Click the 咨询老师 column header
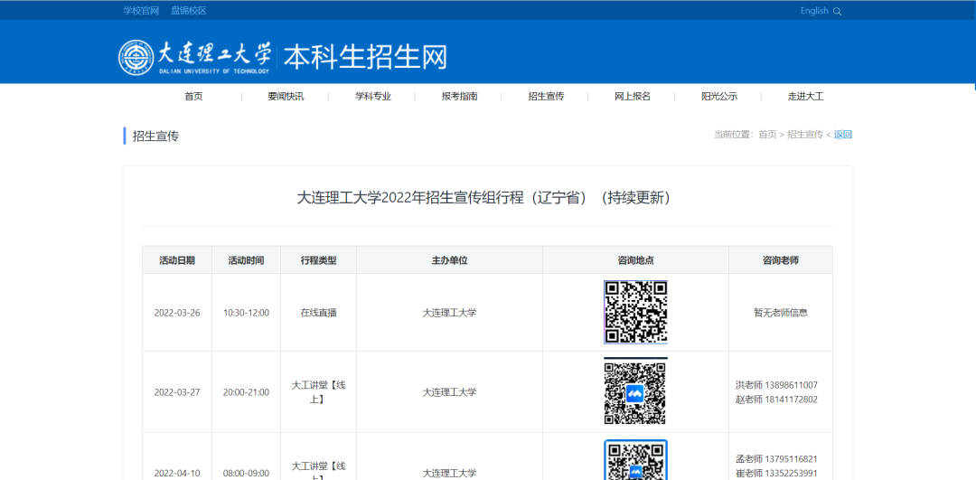Image resolution: width=976 pixels, height=480 pixels. pyautogui.click(x=781, y=260)
